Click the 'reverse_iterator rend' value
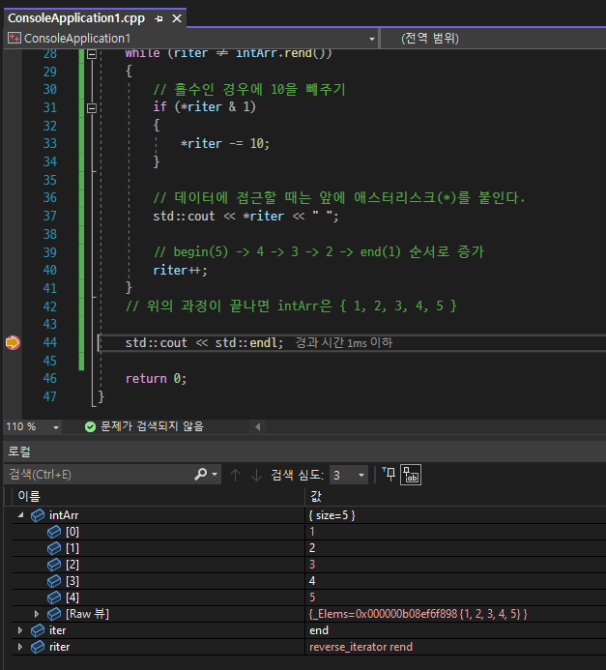The image size is (606, 670). [x=361, y=647]
